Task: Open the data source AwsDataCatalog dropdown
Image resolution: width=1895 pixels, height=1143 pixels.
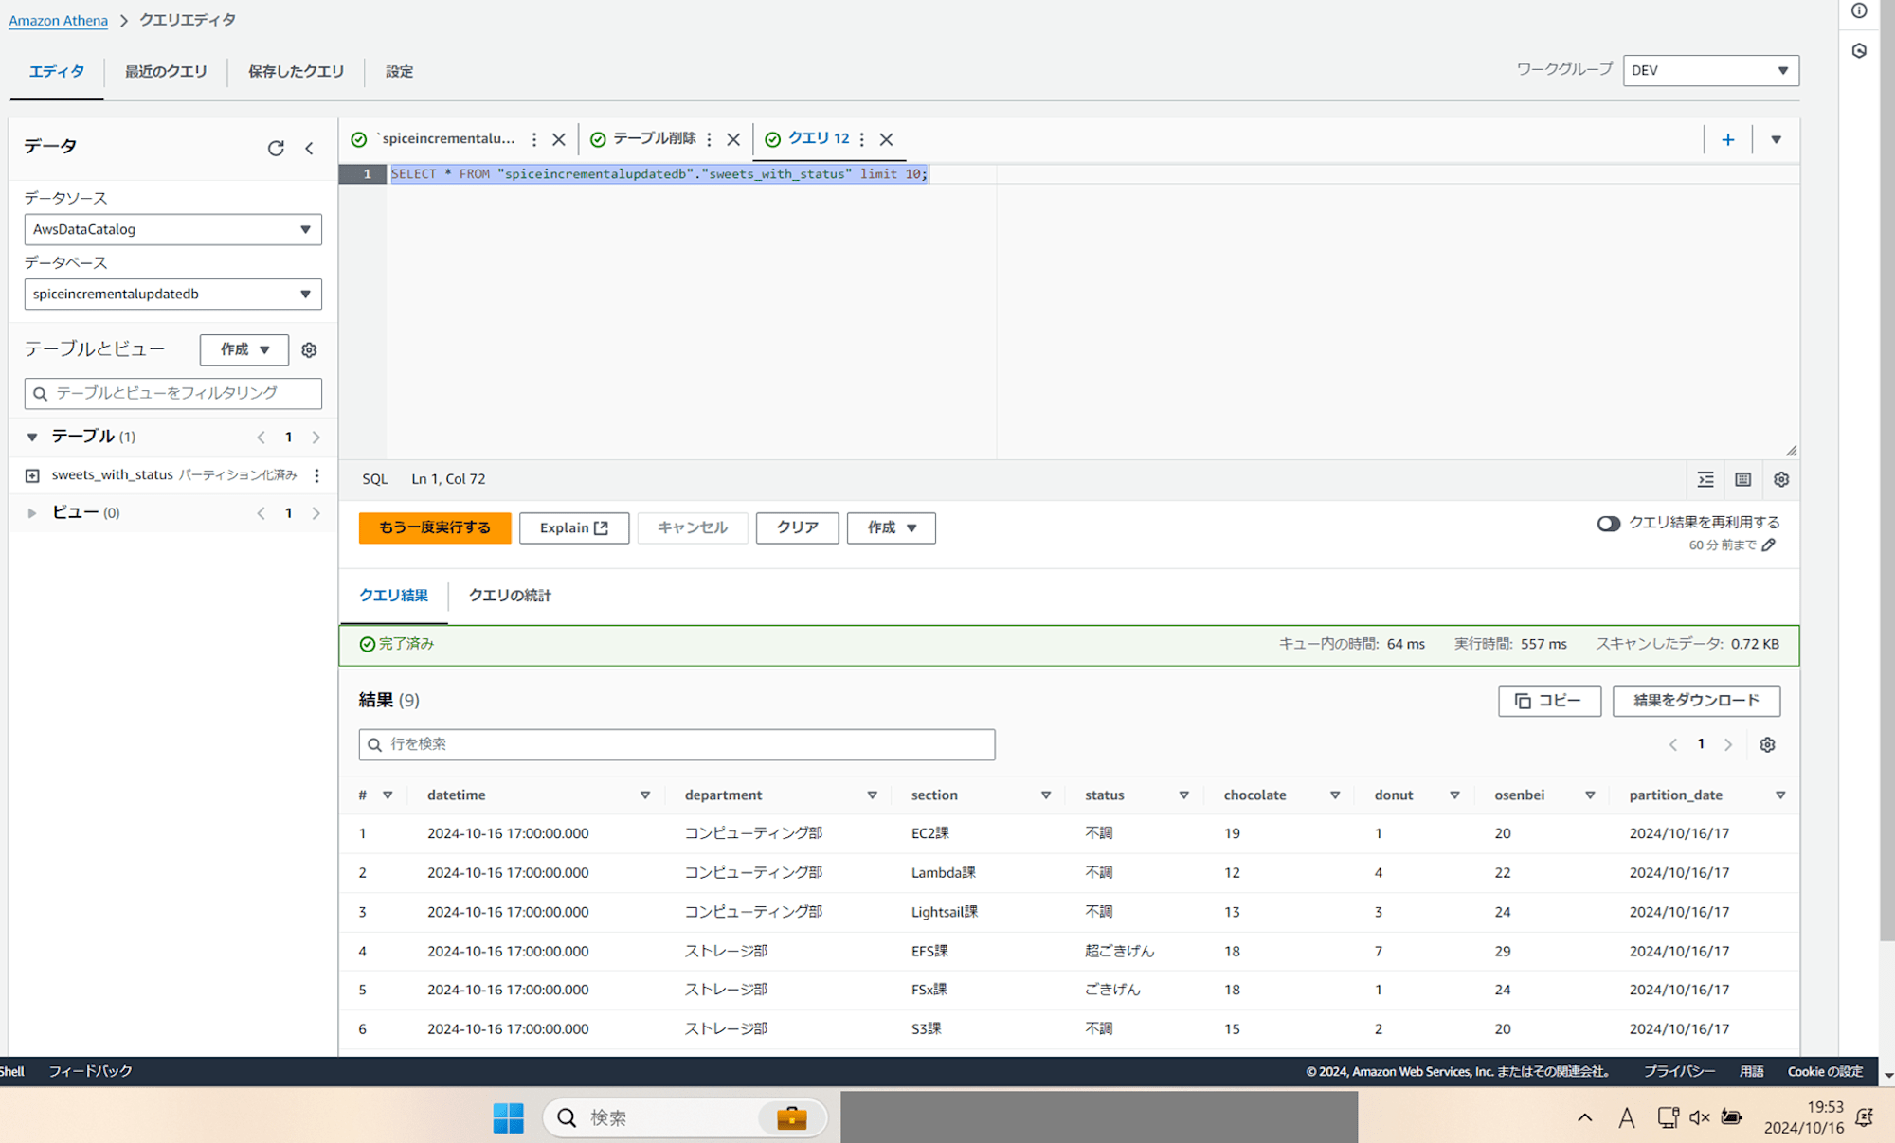Action: click(x=172, y=229)
